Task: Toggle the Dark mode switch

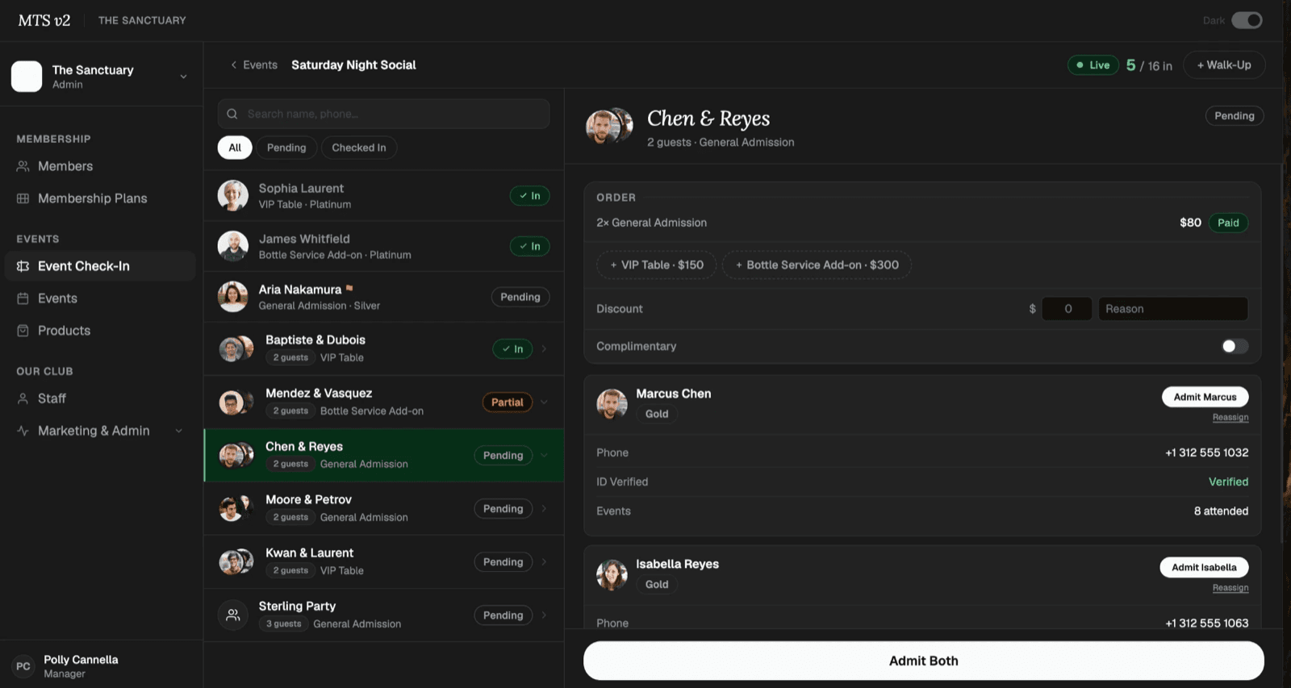Action: point(1247,20)
